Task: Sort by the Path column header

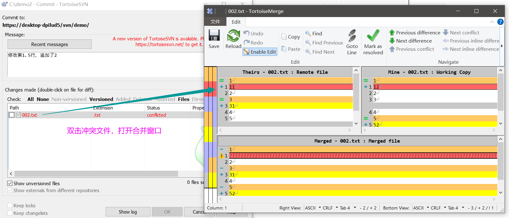Action: pyautogui.click(x=50, y=108)
